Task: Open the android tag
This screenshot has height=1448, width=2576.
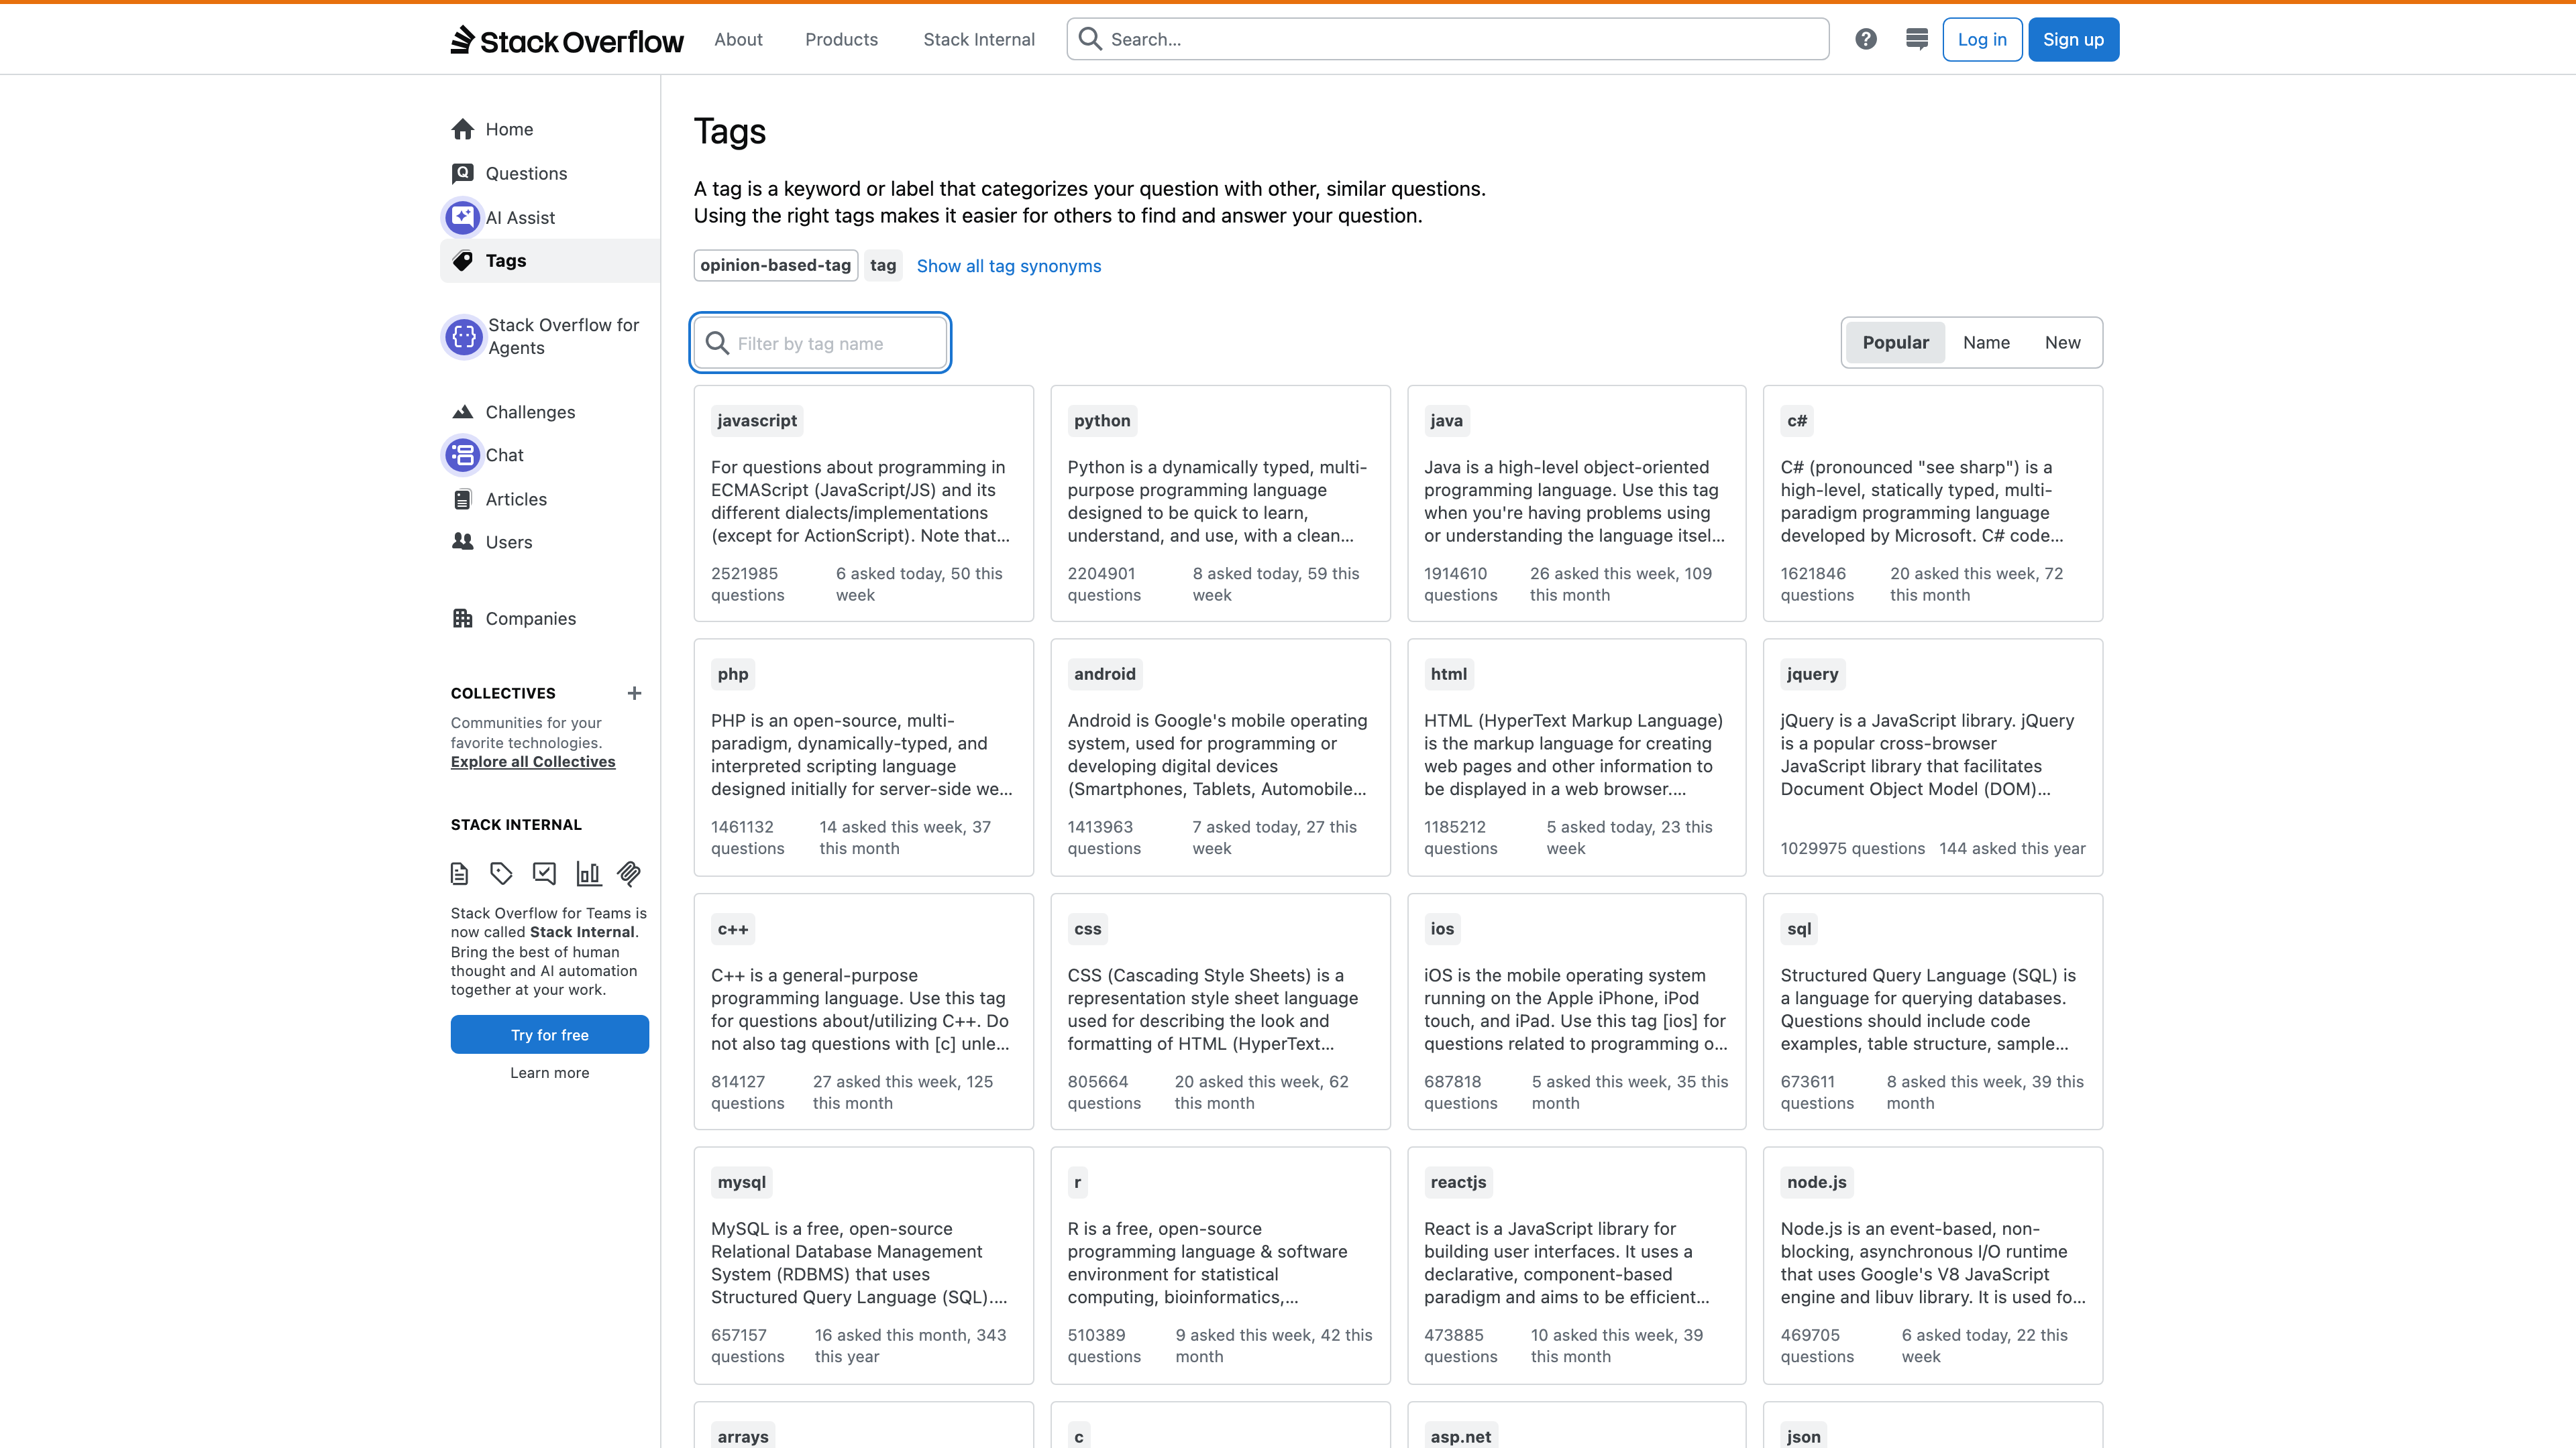Action: (x=1105, y=674)
